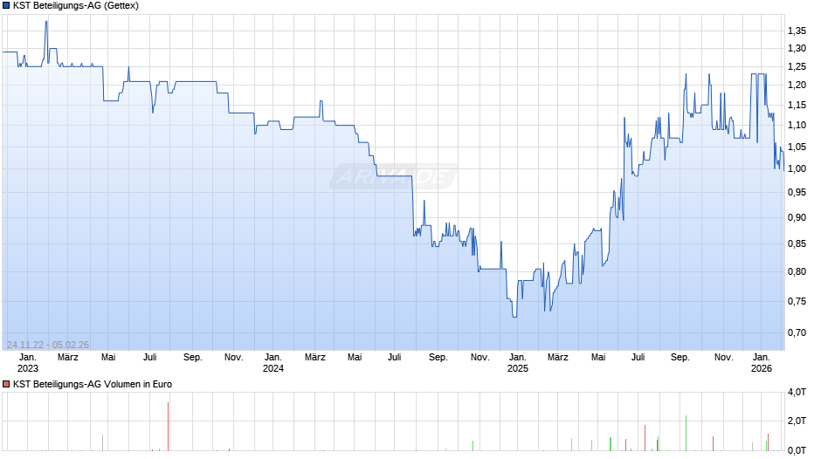
Task: Click the 1,20 price axis label
Action: point(797,85)
